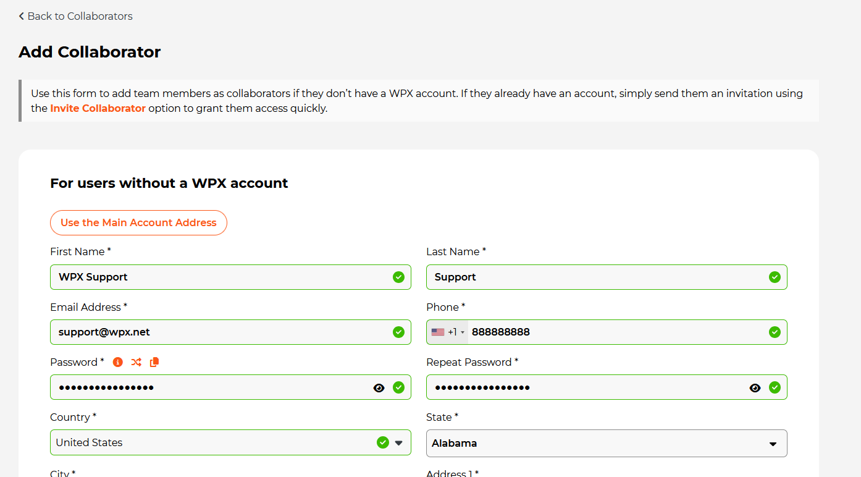Show password with eye icon in Password field
Screen dimensions: 861x477
379,388
